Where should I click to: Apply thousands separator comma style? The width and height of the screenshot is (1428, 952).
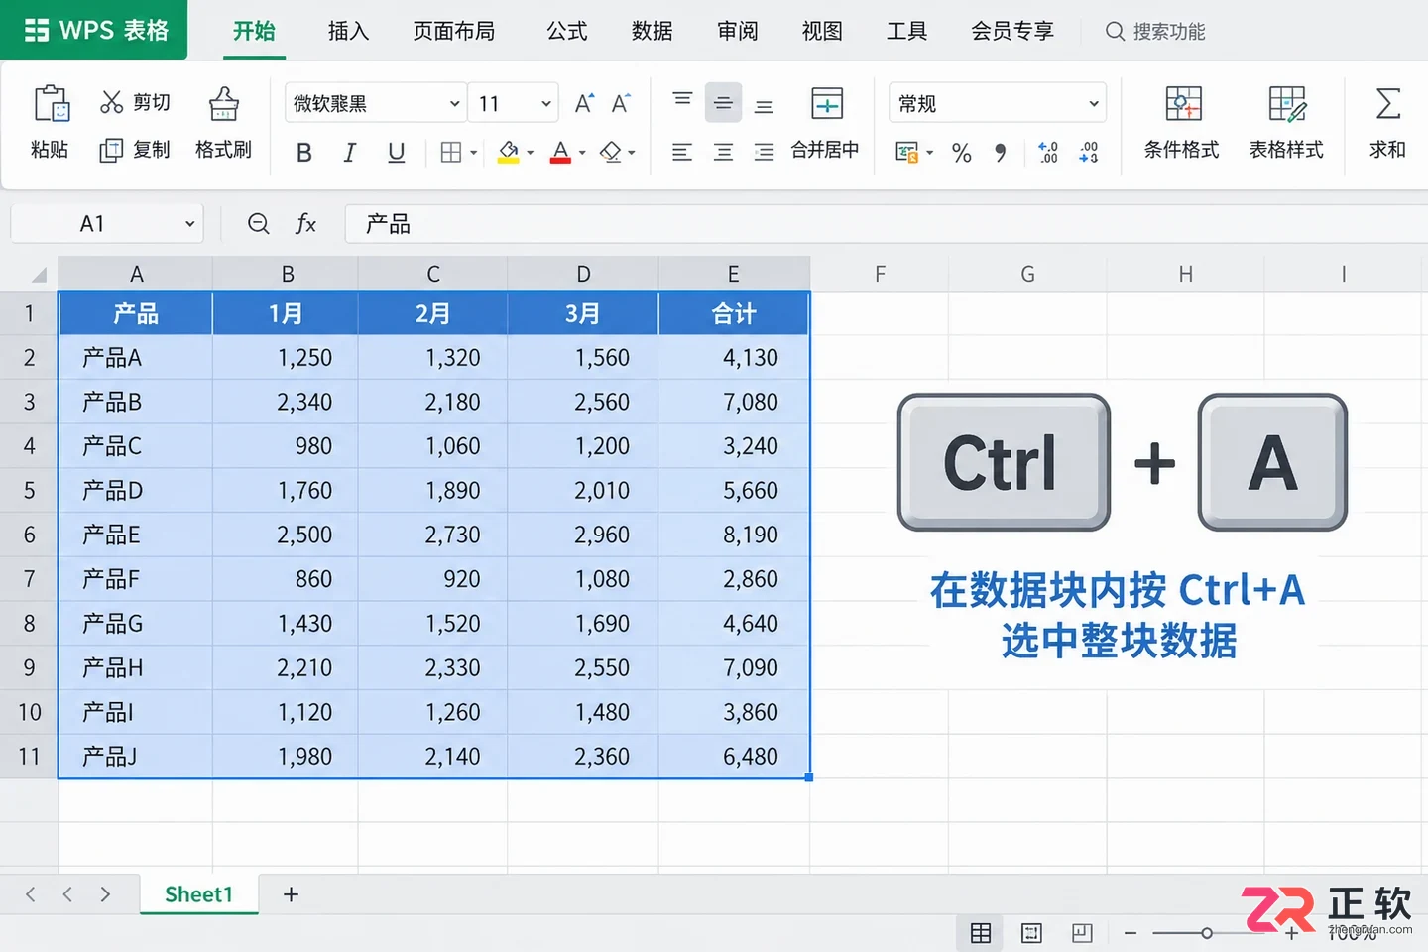pyautogui.click(x=1000, y=153)
